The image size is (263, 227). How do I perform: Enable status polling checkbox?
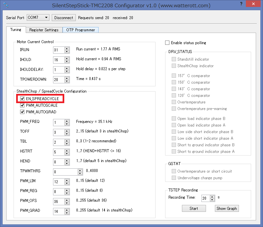coord(167,43)
